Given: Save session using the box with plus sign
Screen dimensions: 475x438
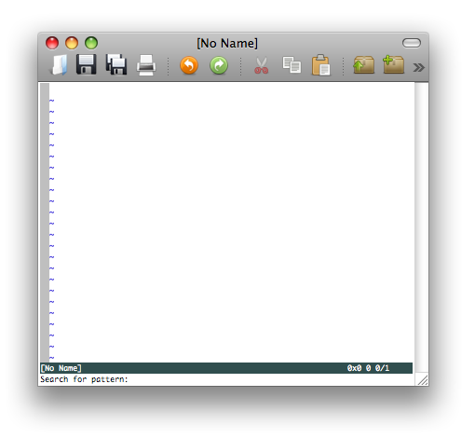Looking at the screenshot, I should tap(393, 64).
